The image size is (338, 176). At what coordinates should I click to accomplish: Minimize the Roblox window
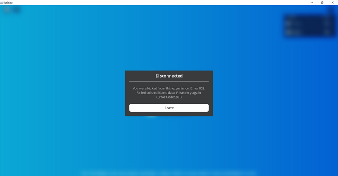click(312, 3)
